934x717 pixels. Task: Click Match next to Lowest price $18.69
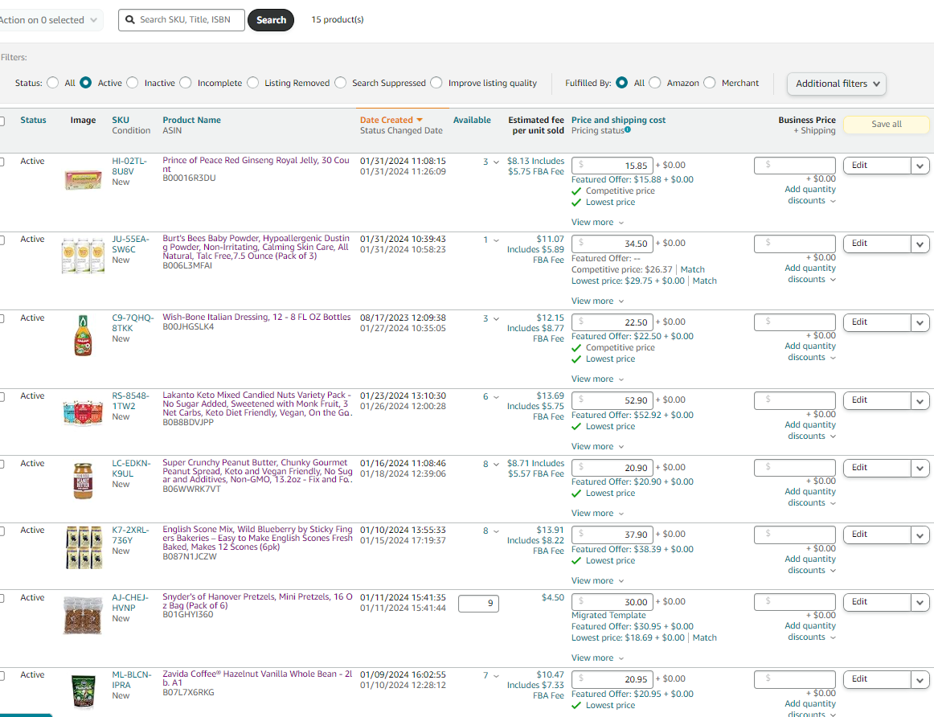click(x=705, y=637)
